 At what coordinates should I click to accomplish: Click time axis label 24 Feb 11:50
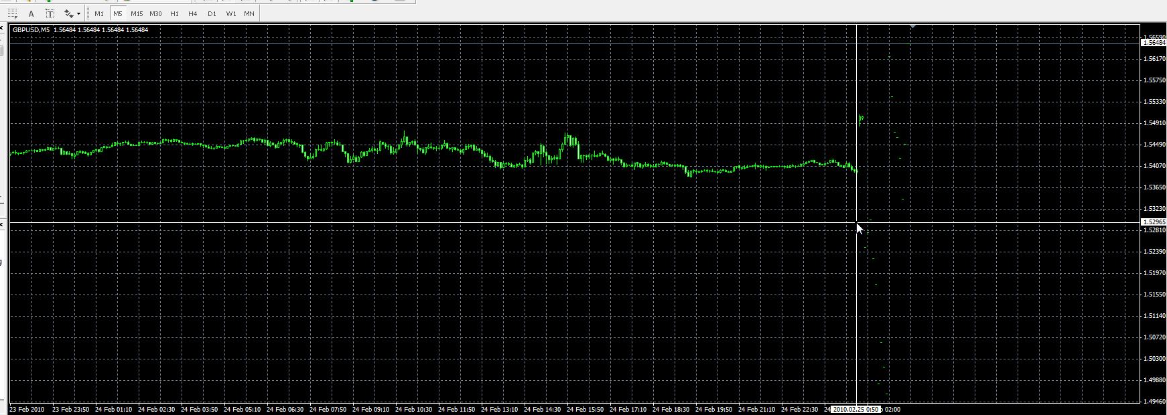(456, 409)
